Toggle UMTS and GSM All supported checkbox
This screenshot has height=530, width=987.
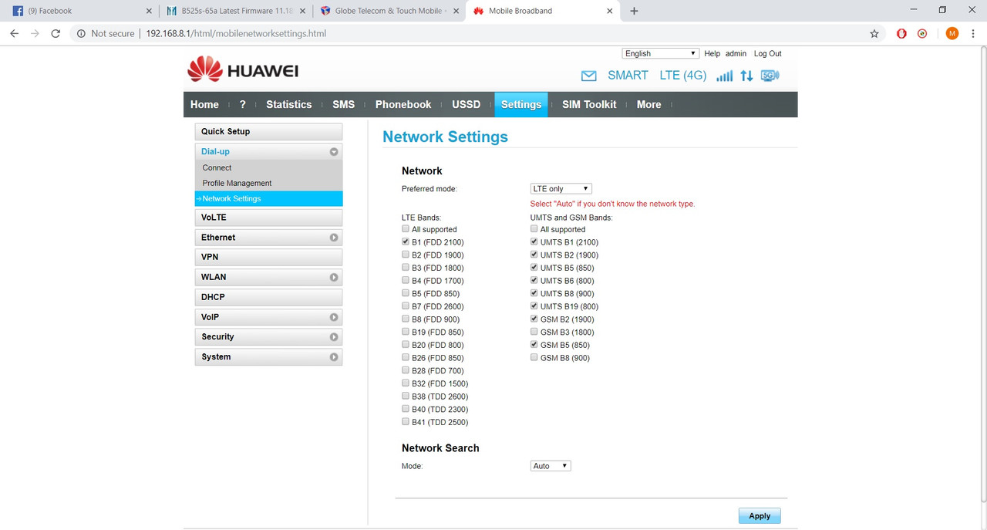click(534, 229)
